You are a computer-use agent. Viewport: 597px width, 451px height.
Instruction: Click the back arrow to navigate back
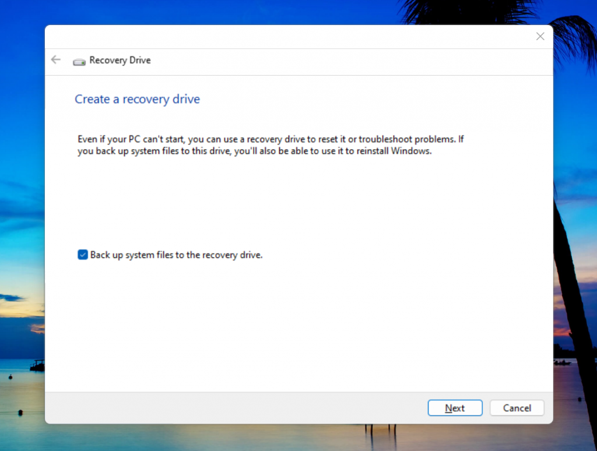point(55,59)
